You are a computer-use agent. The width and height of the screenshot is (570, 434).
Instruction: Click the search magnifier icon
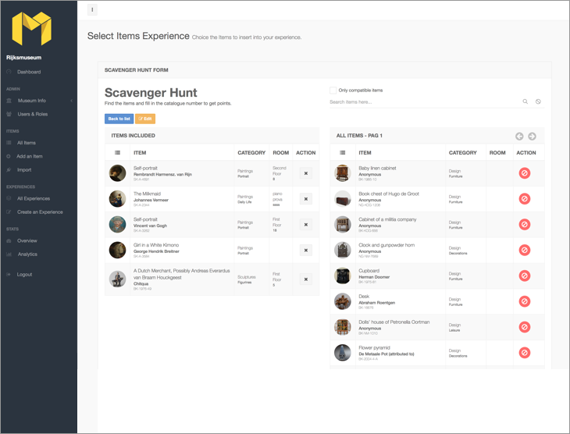(x=525, y=101)
